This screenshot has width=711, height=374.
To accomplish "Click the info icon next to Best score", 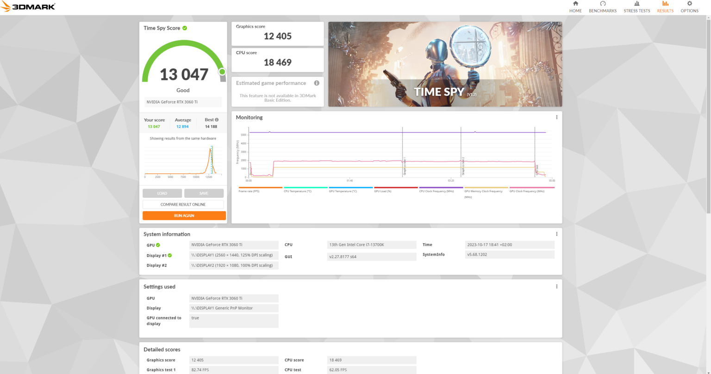I will 217,119.
